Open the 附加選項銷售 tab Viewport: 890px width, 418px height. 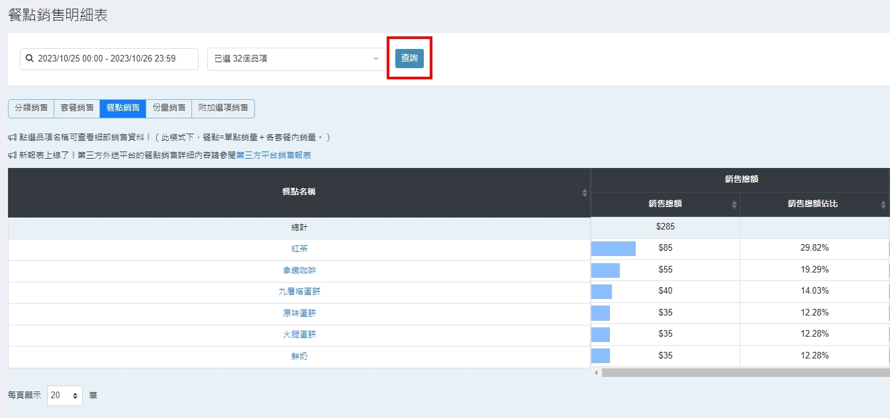(223, 108)
